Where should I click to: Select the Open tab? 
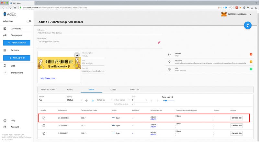91,90
